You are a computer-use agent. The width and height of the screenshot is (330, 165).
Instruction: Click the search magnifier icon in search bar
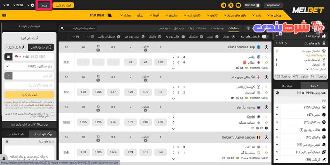click(62, 28)
